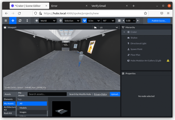Image resolution: width=175 pixels, height=120 pixels.
Task: Open the hamburger main menu
Action: [x=6, y=21]
